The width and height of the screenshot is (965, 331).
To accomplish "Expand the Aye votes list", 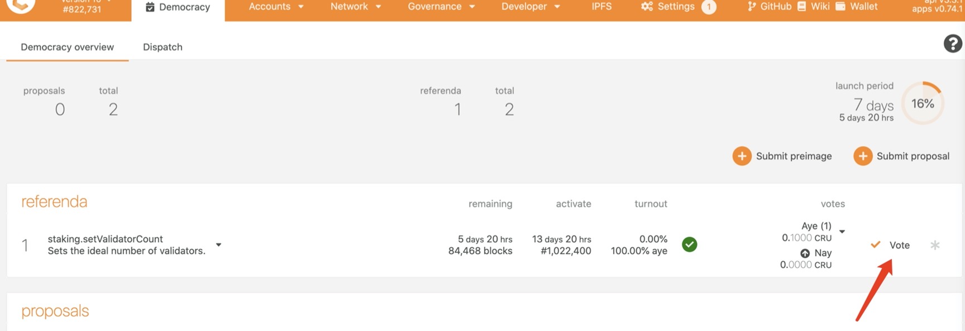I will (842, 232).
